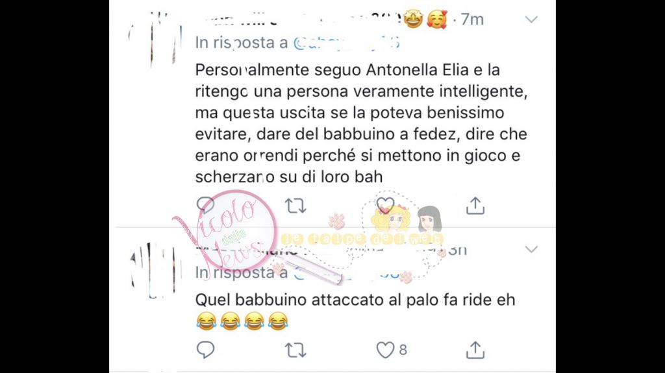Retweet the tweet about Antonella Elia
665x373 pixels.
[295, 206]
